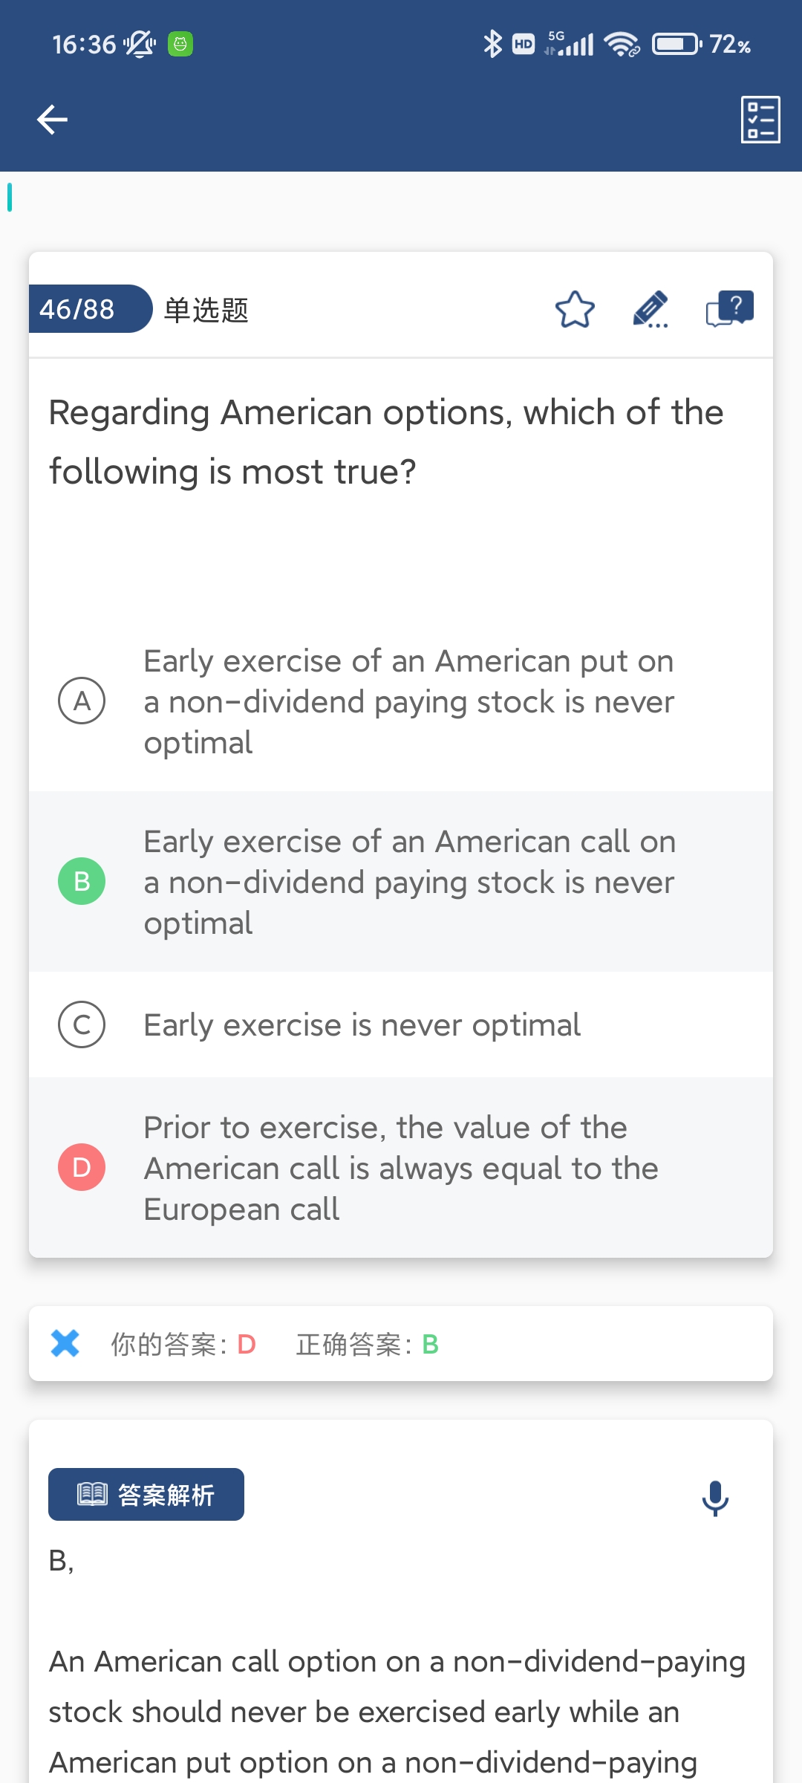Screen dimensions: 802x1783
Task: Open the question list answer sheet icon
Action: [760, 120]
